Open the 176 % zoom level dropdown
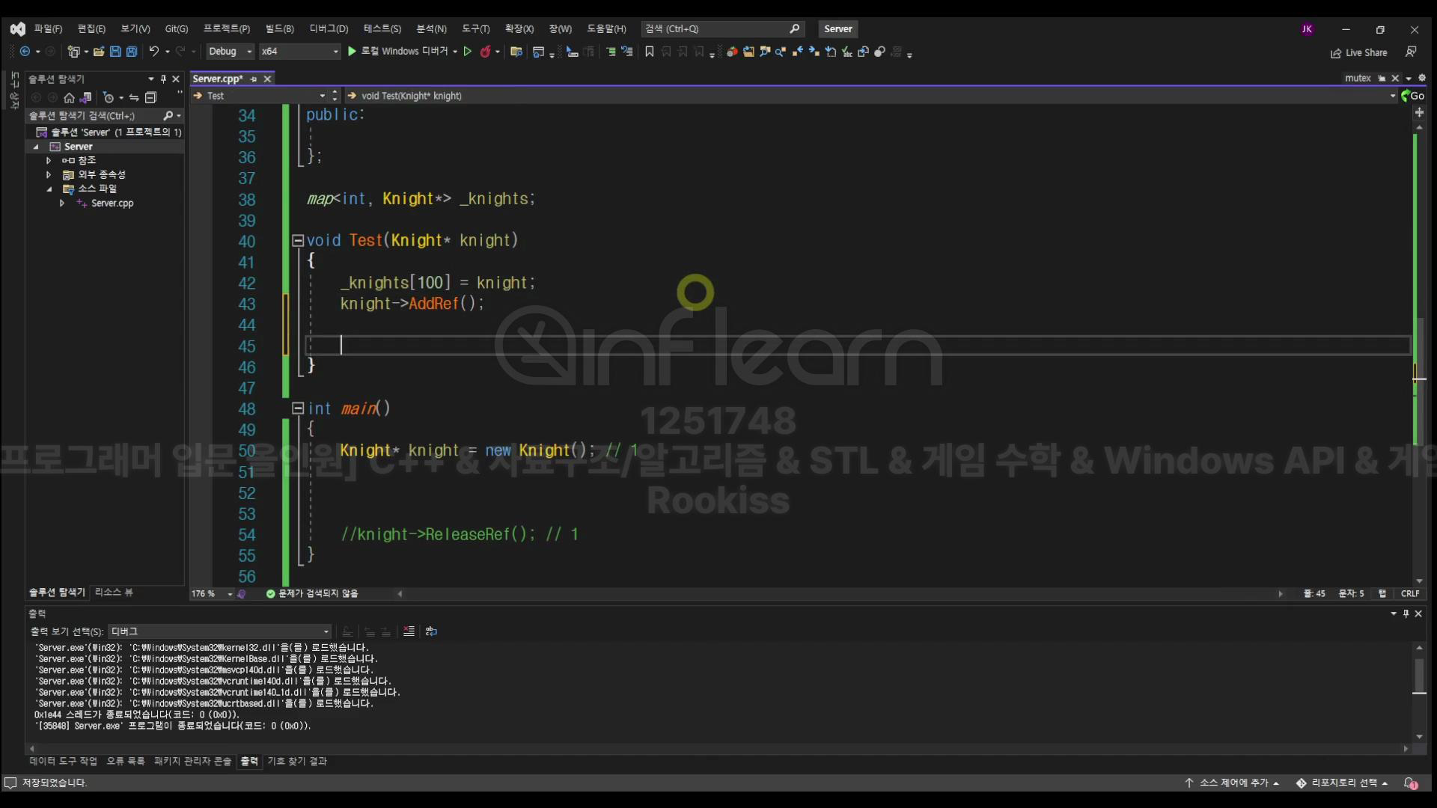 tap(230, 594)
